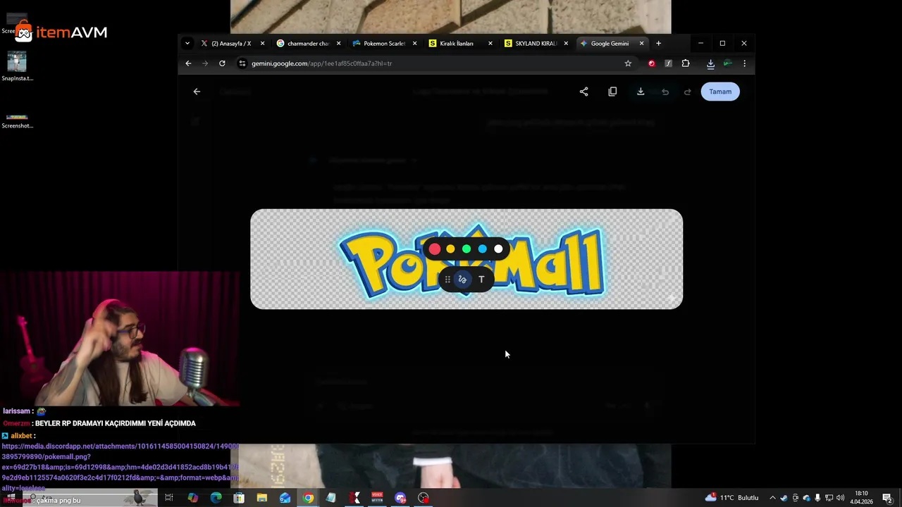View site information icon in address bar
This screenshot has width=902, height=507.
242,63
